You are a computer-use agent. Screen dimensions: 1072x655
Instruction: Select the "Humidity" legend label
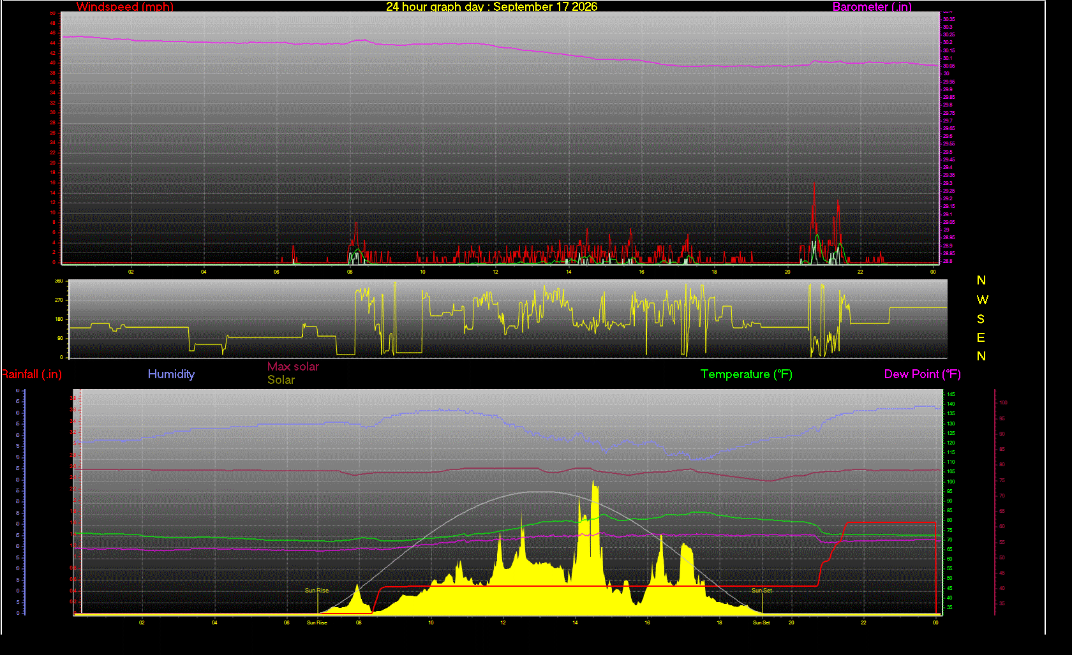click(171, 374)
